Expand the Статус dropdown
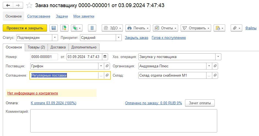 55,37
